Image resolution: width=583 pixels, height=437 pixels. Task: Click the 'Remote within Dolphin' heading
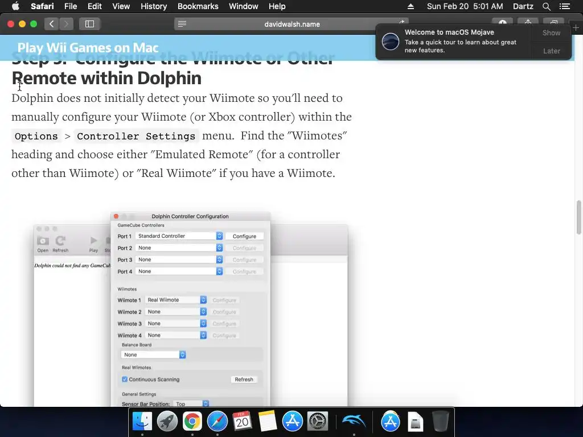(x=106, y=78)
